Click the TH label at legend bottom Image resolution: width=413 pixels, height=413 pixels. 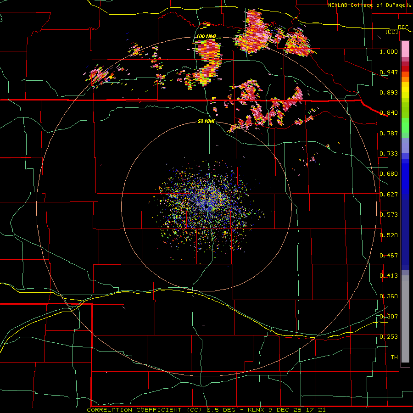coord(394,357)
